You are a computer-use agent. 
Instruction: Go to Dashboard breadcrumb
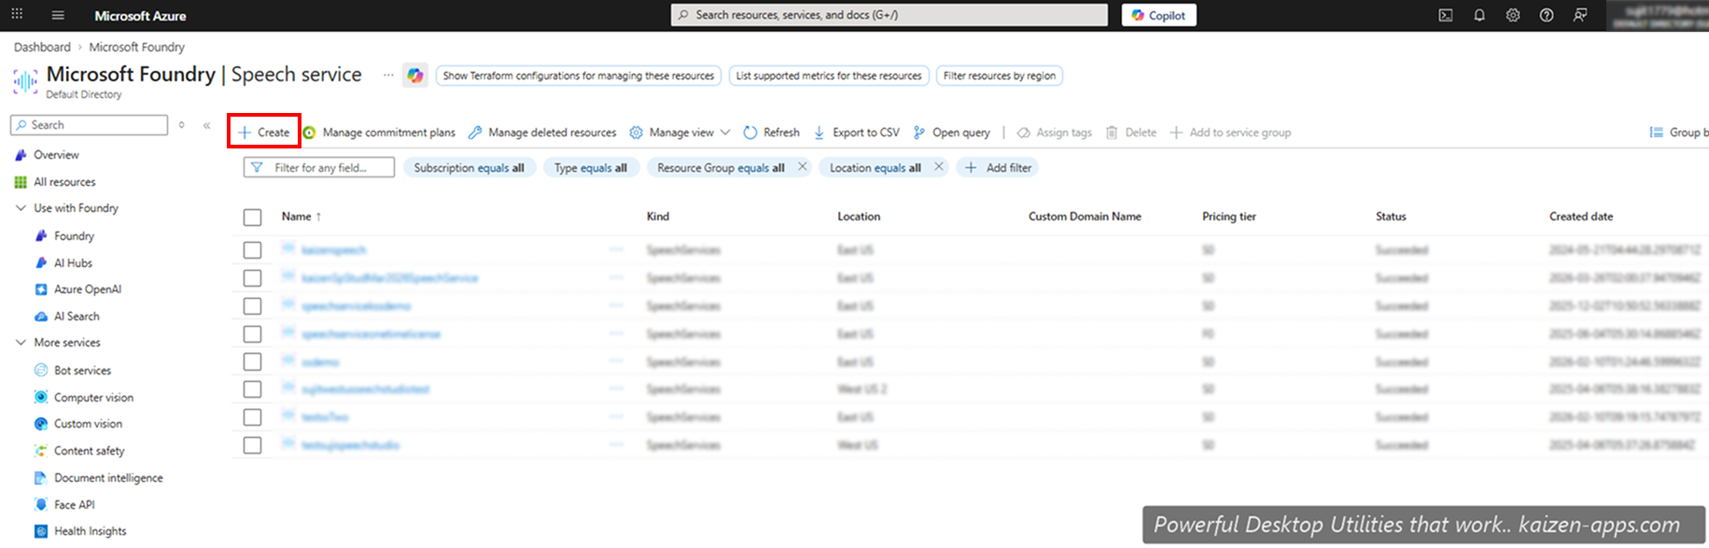[42, 47]
